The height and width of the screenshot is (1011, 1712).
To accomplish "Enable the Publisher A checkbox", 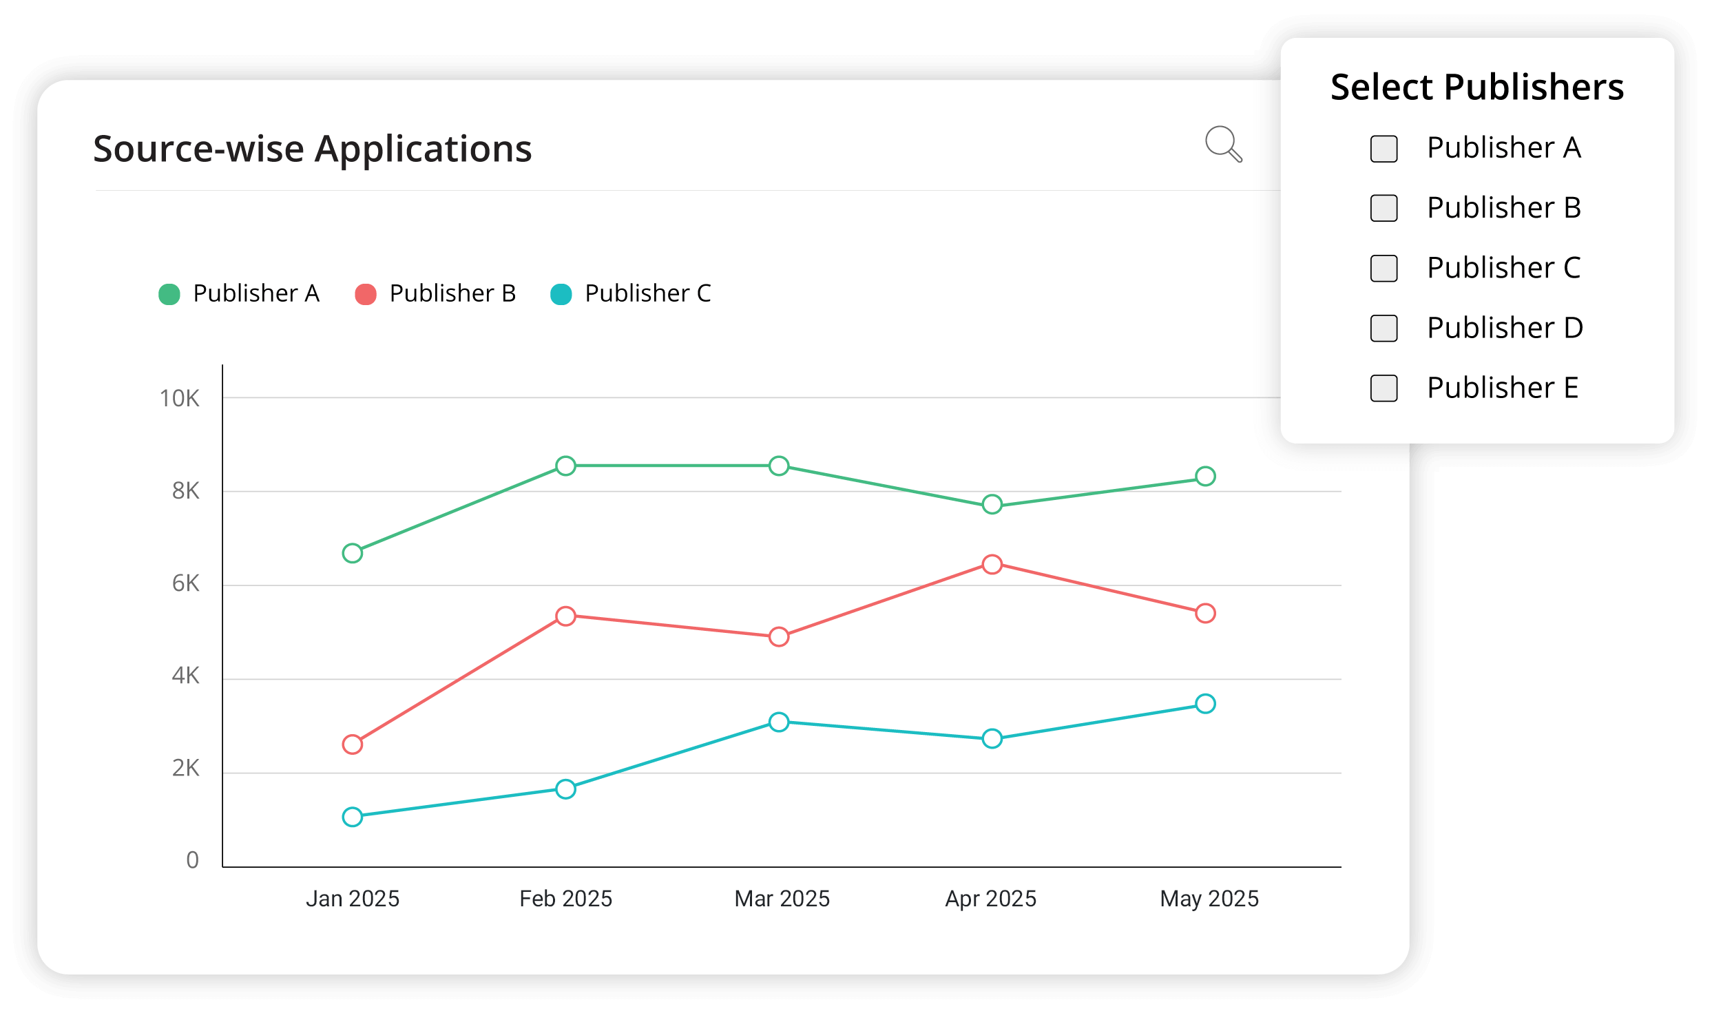I will click(1384, 147).
